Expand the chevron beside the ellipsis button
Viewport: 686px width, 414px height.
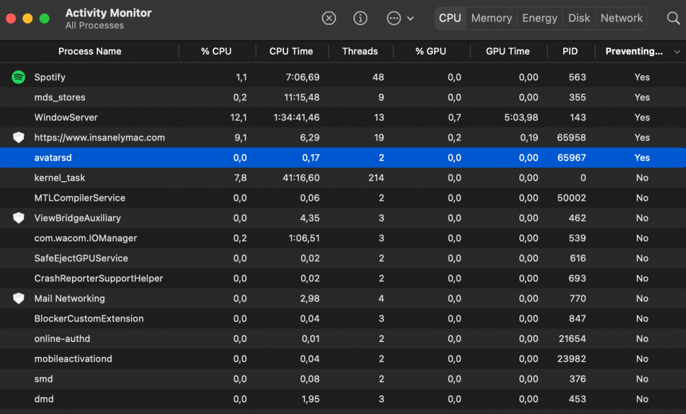(x=410, y=19)
